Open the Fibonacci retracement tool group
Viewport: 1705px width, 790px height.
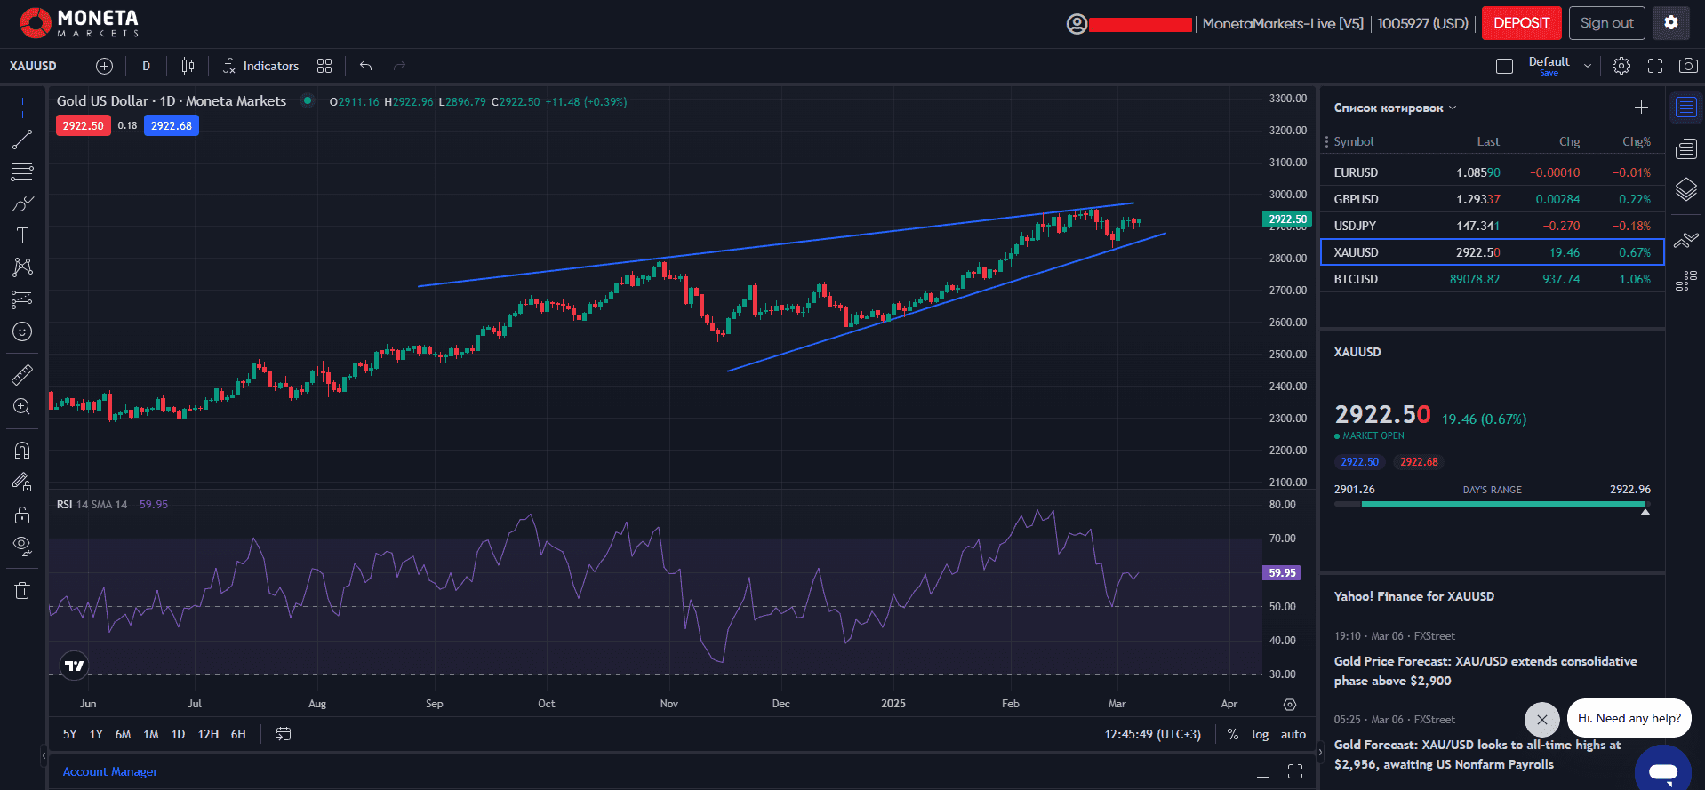[22, 172]
